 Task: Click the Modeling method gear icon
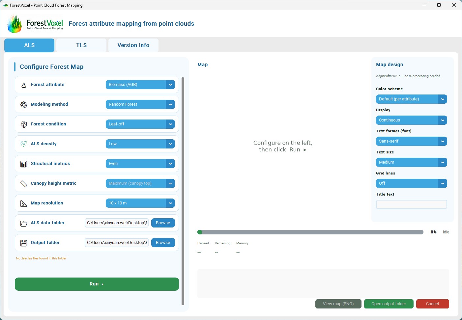(24, 105)
